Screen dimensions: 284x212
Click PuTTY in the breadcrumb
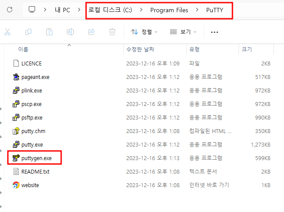tap(215, 10)
